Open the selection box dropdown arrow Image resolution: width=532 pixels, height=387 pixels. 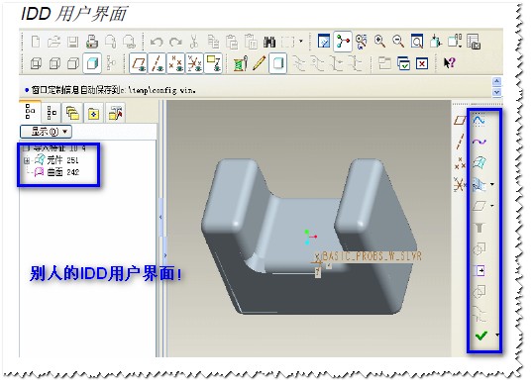pos(301,42)
